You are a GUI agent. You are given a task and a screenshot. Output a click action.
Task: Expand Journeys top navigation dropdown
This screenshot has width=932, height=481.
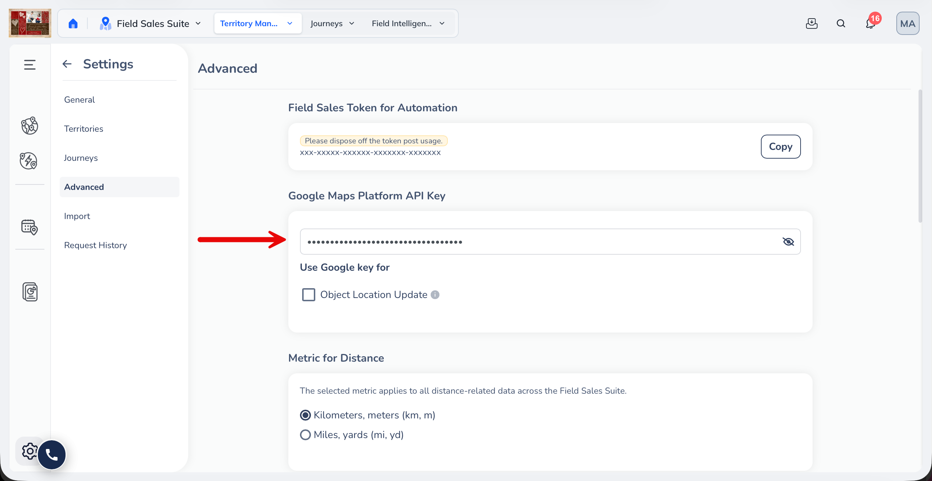(352, 24)
